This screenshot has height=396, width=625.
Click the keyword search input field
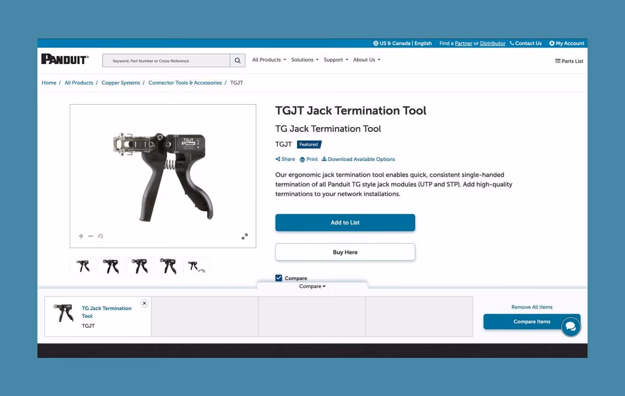166,60
